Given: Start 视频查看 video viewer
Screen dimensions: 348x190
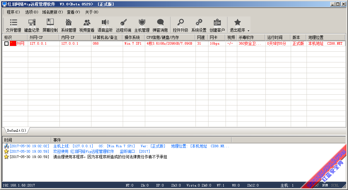Looking at the screenshot, I should (x=87, y=25).
